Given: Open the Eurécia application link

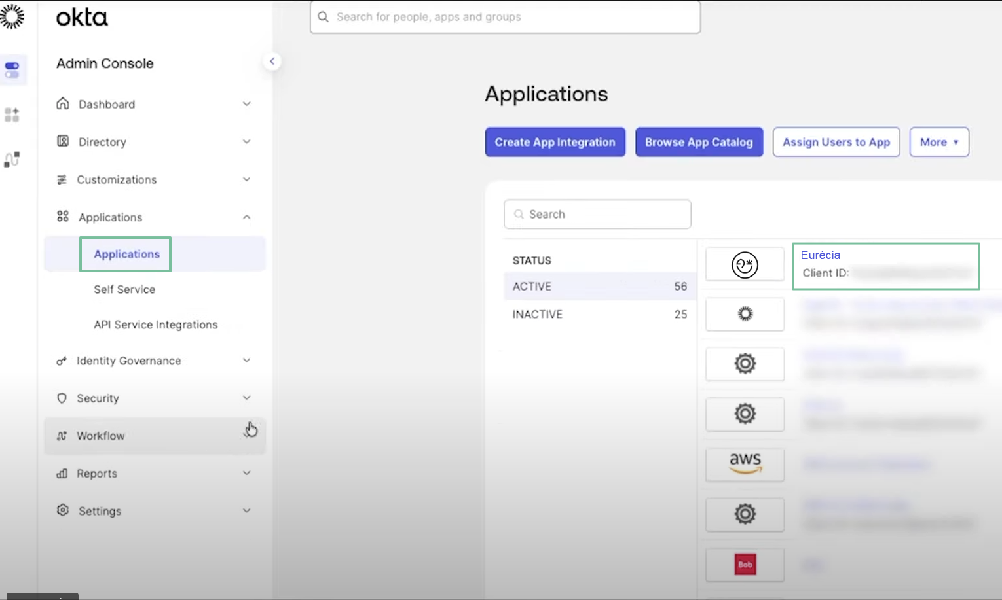Looking at the screenshot, I should (820, 255).
